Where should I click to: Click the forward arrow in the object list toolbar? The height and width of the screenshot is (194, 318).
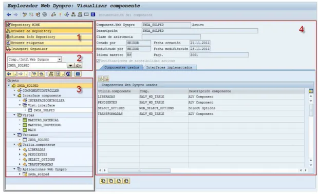[21, 74]
